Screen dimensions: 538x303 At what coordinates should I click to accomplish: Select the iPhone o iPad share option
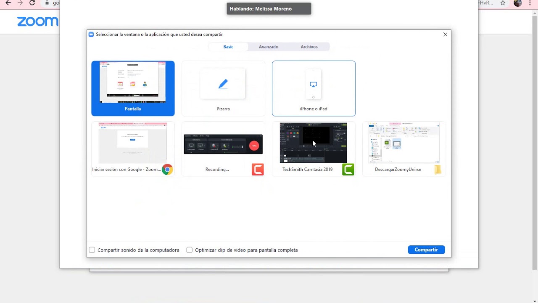pos(314,88)
